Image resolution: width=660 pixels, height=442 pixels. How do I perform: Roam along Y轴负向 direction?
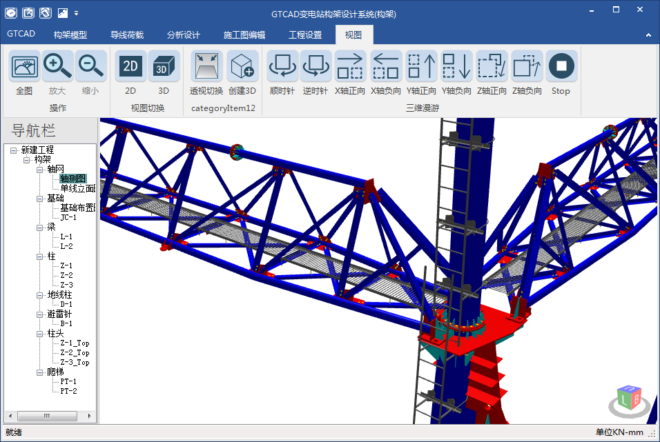click(456, 67)
